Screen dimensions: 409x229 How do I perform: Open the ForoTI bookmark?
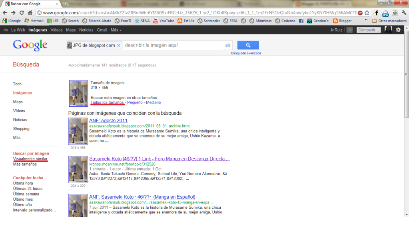click(123, 21)
